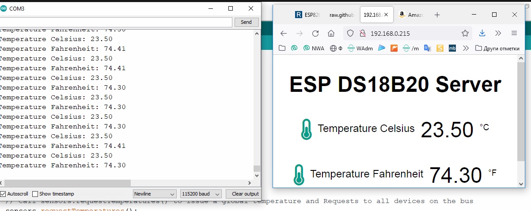Minimize the Firefox browser window
531x211 pixels.
(x=473, y=15)
